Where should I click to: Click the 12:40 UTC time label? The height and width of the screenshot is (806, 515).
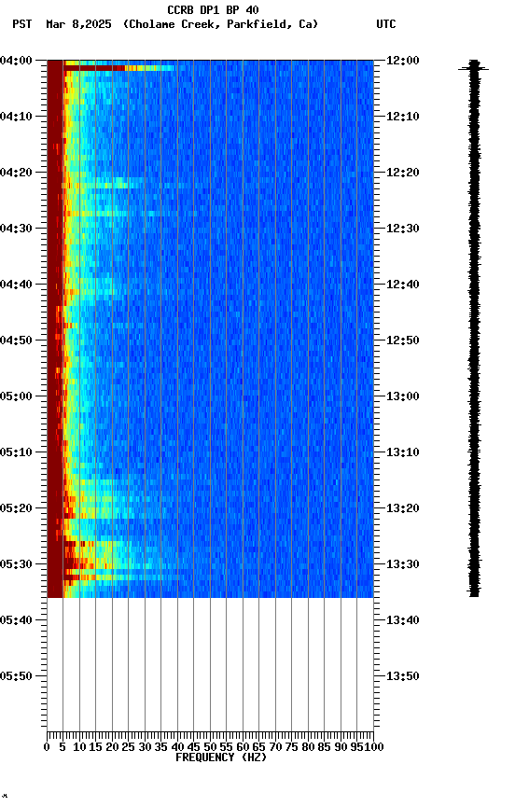pyautogui.click(x=403, y=285)
